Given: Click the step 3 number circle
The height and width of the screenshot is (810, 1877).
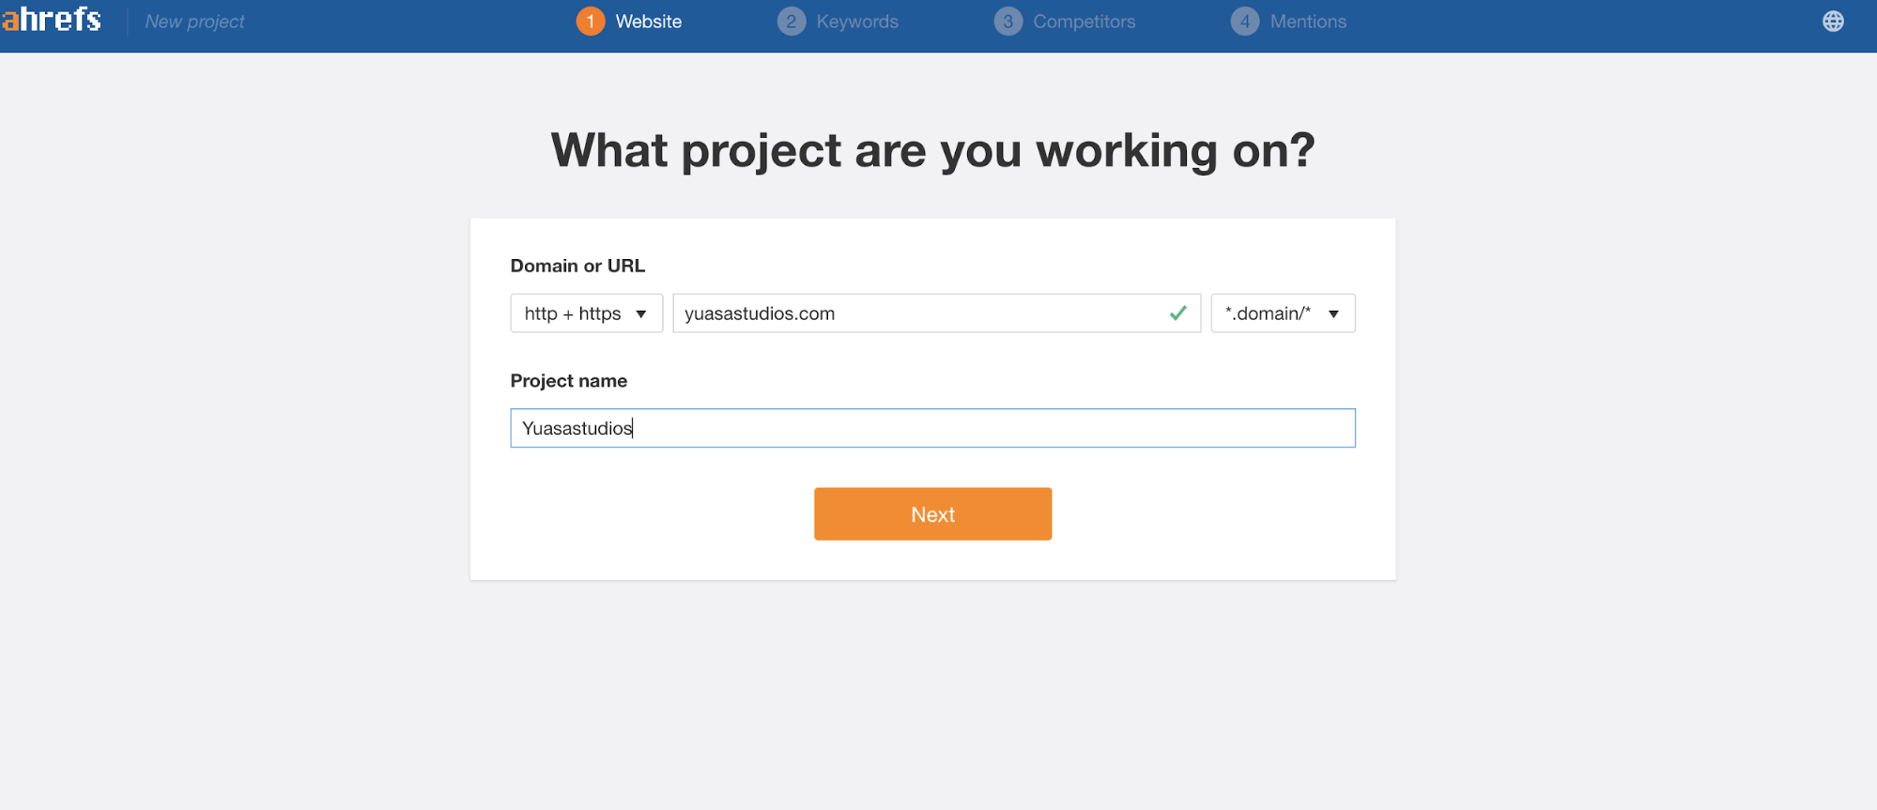Looking at the screenshot, I should click(1008, 22).
